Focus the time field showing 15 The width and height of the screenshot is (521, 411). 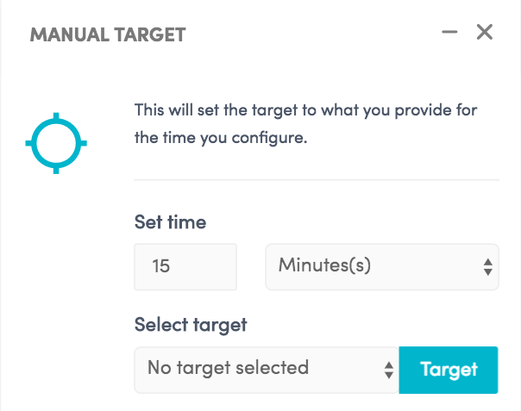click(185, 267)
